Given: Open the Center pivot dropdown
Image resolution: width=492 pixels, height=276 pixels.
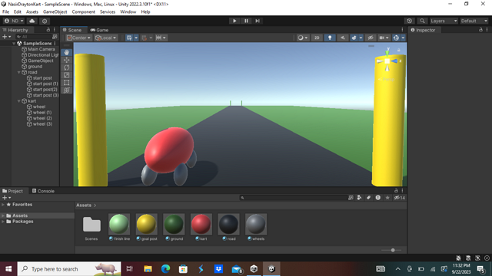Looking at the screenshot, I should pyautogui.click(x=78, y=38).
